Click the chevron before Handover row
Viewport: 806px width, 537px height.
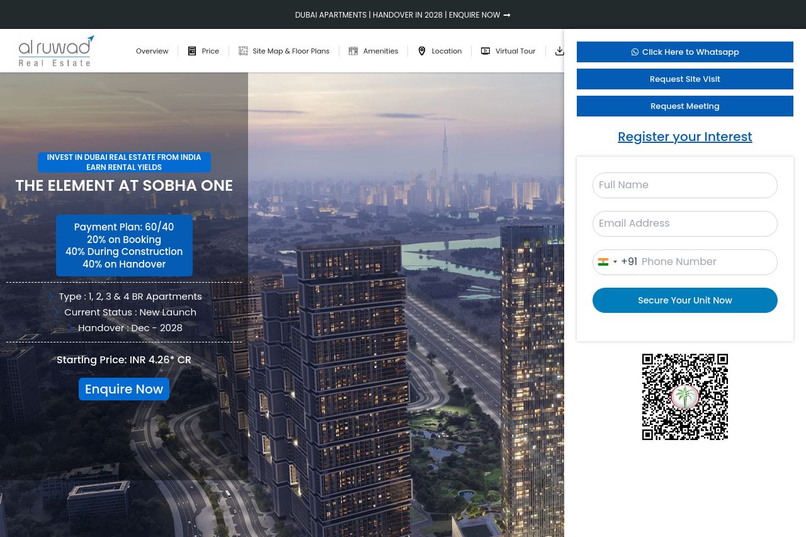click(x=71, y=328)
